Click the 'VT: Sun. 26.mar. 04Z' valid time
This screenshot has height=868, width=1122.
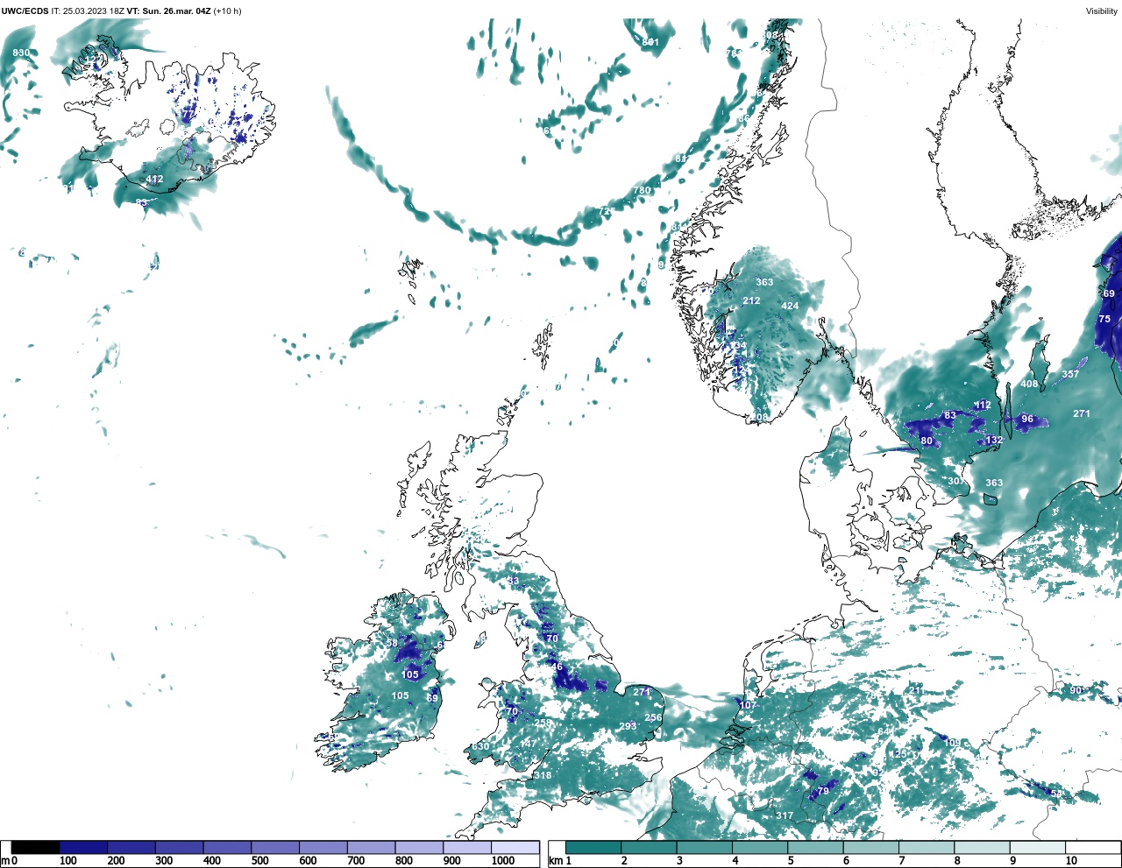coord(168,11)
